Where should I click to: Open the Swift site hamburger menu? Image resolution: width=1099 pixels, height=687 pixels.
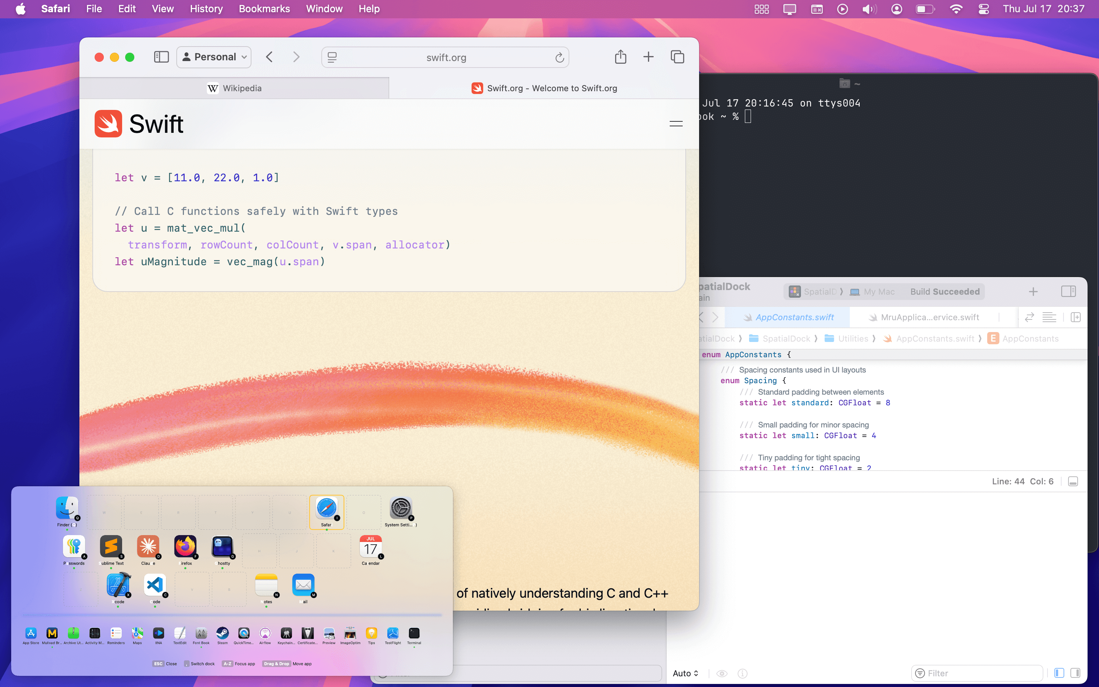[676, 124]
